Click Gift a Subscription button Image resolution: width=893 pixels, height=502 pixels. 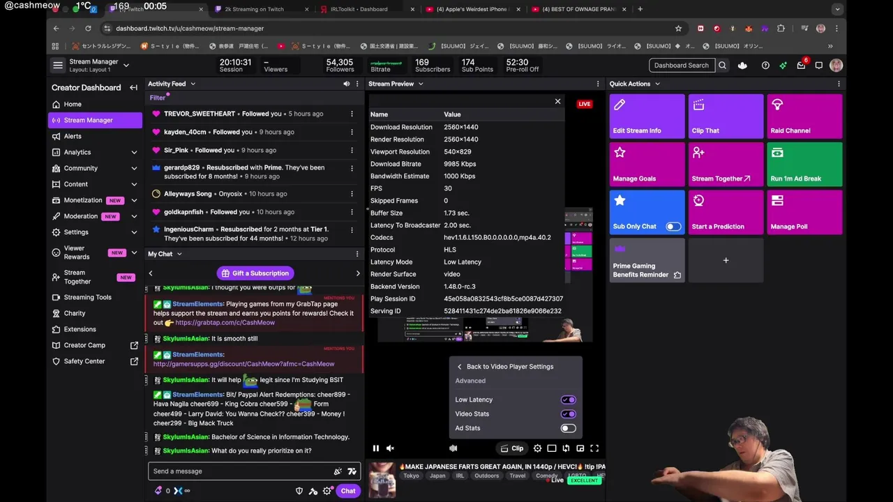255,273
